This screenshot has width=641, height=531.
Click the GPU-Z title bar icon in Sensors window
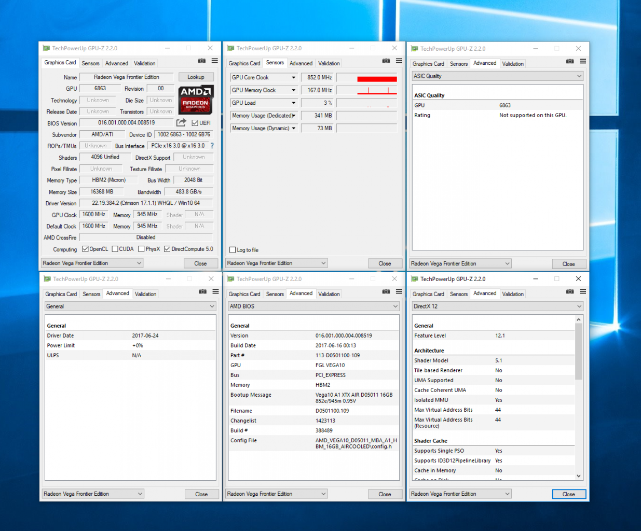231,48
